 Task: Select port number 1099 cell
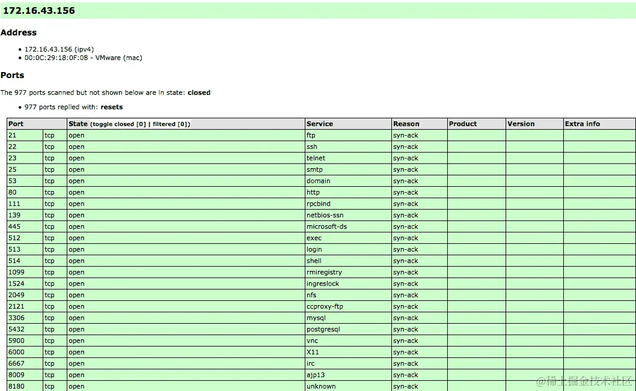[25, 272]
